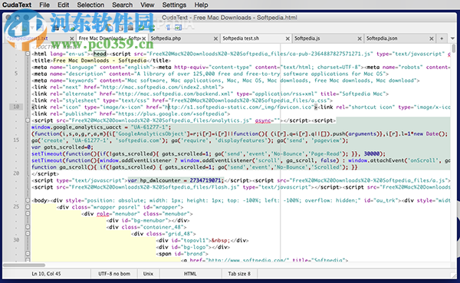Close the Softpedia.json tab

coord(431,38)
